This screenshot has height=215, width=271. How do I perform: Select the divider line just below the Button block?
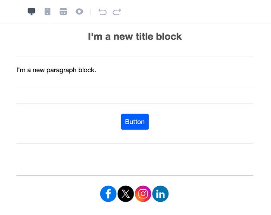click(135, 144)
